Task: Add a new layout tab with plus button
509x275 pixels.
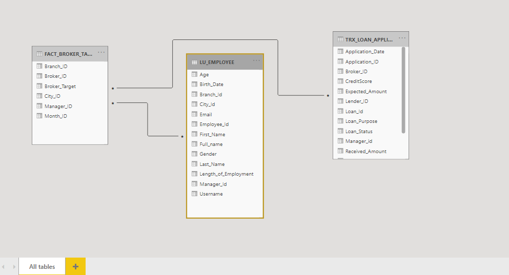Action: coord(76,267)
